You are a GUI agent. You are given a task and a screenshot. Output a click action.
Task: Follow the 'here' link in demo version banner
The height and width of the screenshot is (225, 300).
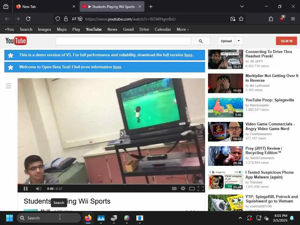[x=188, y=55]
